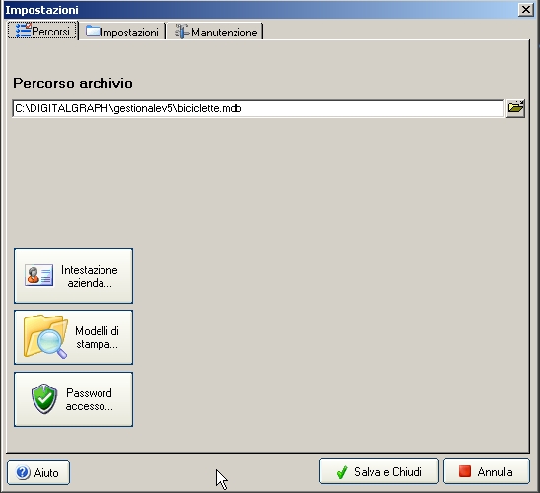Viewport: 540px width, 493px height.
Task: Switch to the Percorsi tab label
Action: [50, 32]
